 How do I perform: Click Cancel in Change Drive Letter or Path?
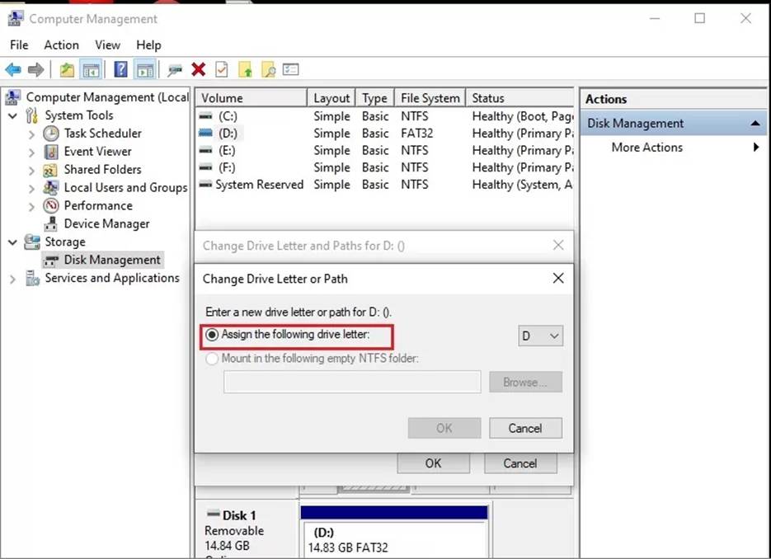pos(524,428)
